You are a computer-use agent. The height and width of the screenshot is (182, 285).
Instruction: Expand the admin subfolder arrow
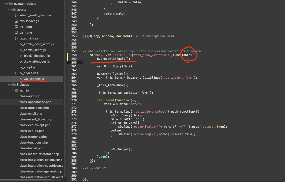coord(12,90)
